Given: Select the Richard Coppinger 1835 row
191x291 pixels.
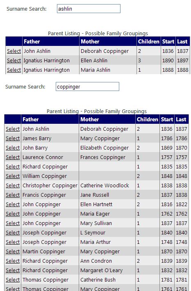Looking at the screenshot, I should pos(13,167).
